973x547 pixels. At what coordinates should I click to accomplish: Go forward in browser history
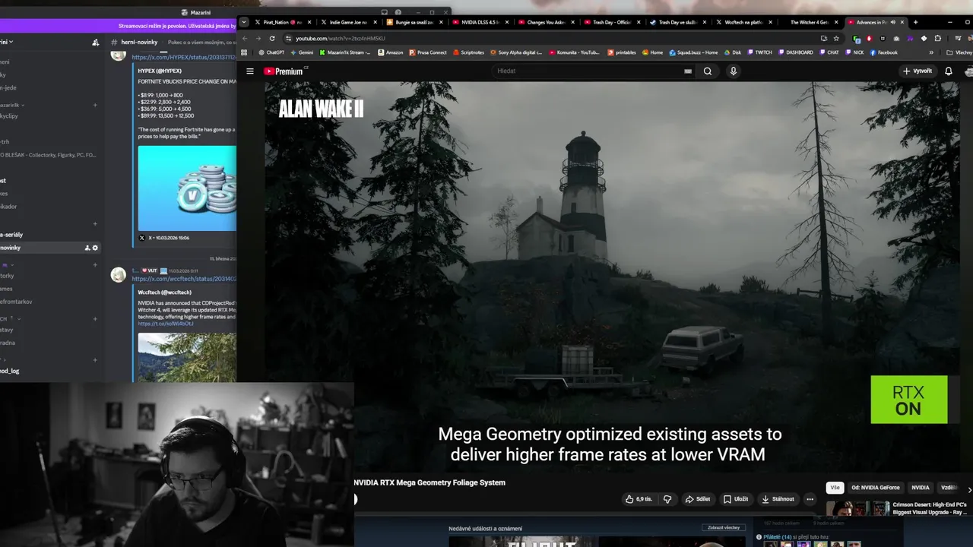click(258, 38)
